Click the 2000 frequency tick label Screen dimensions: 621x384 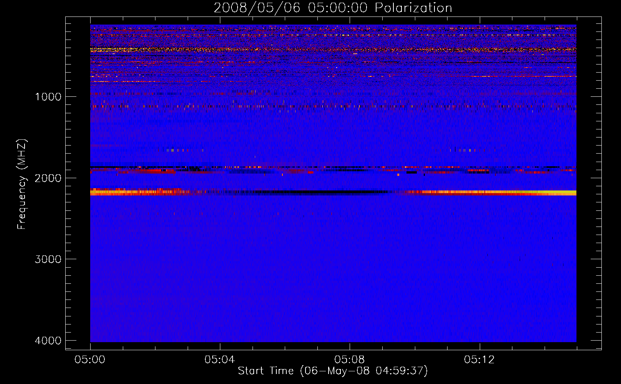point(48,178)
